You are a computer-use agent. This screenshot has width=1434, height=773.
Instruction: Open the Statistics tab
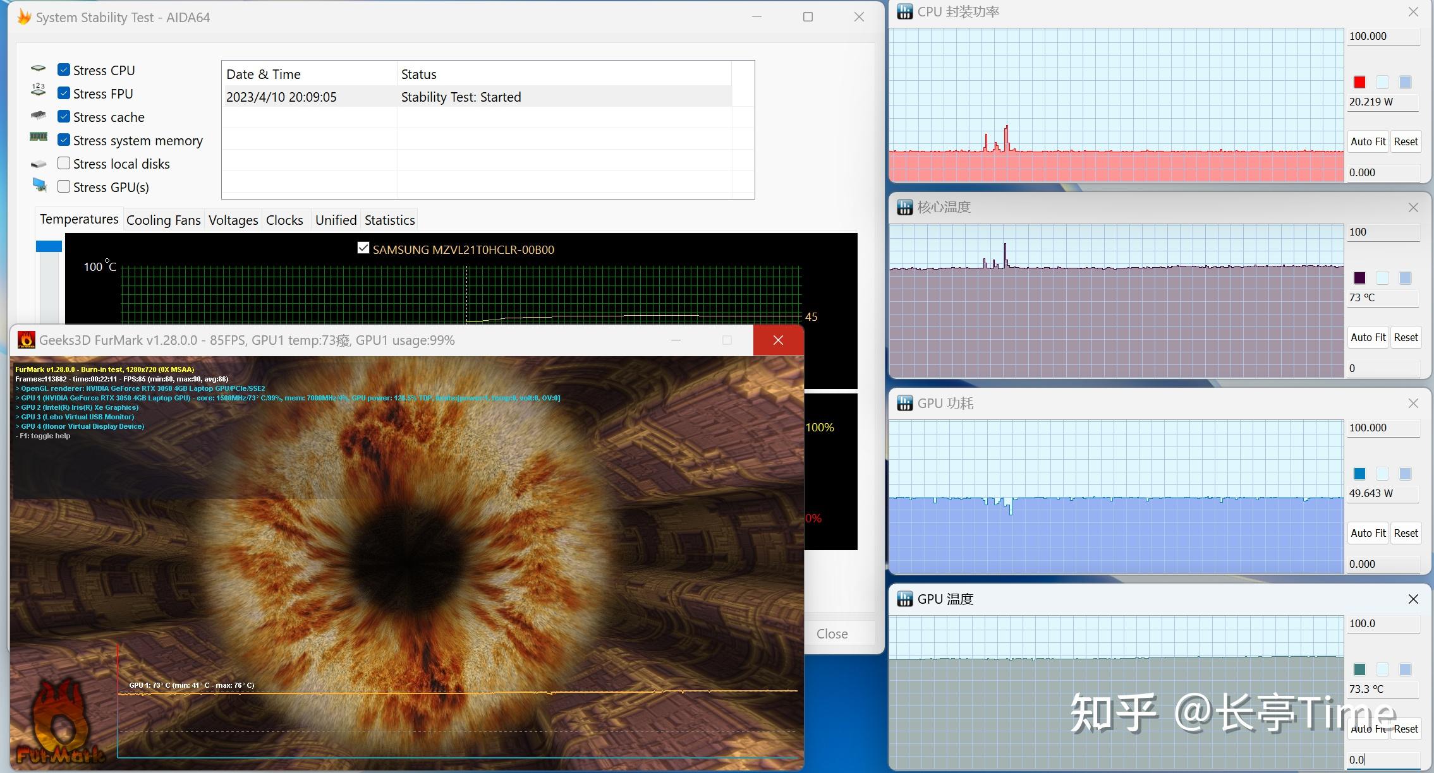[389, 220]
